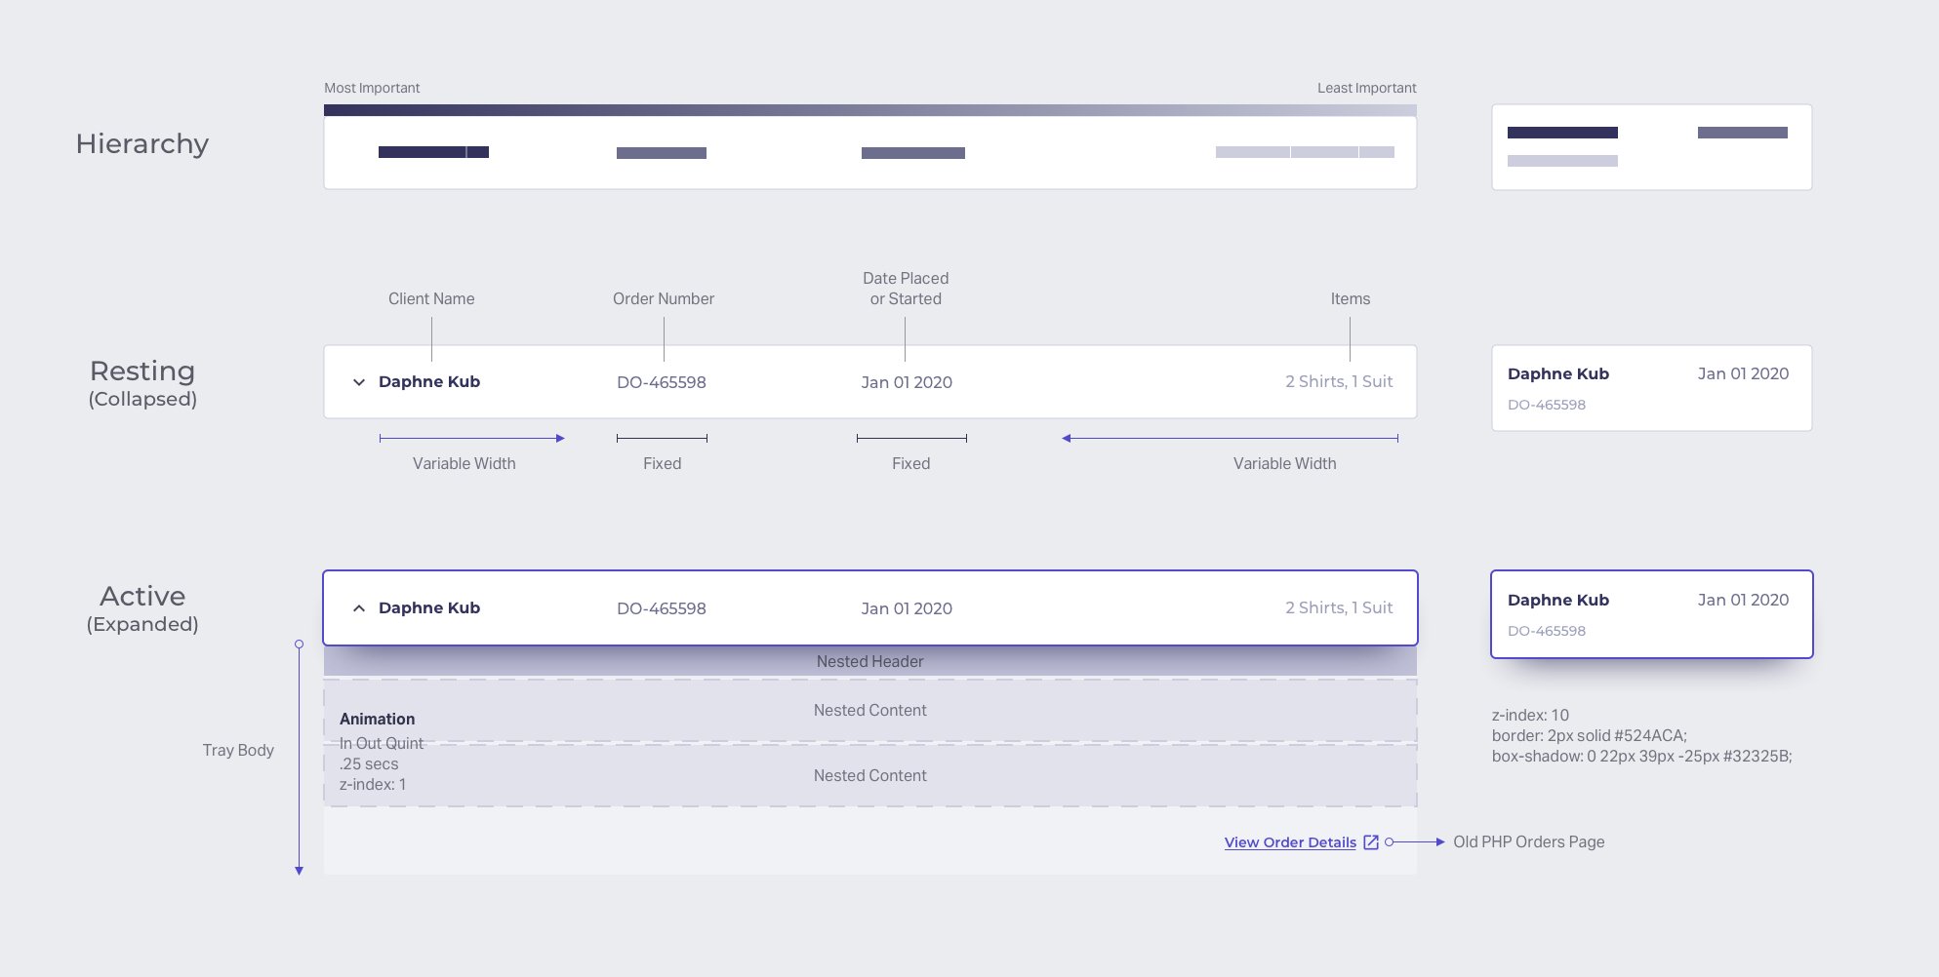Click the light grey placeholder block in hierarchy row
Image resolution: width=1939 pixels, height=977 pixels.
(1305, 152)
